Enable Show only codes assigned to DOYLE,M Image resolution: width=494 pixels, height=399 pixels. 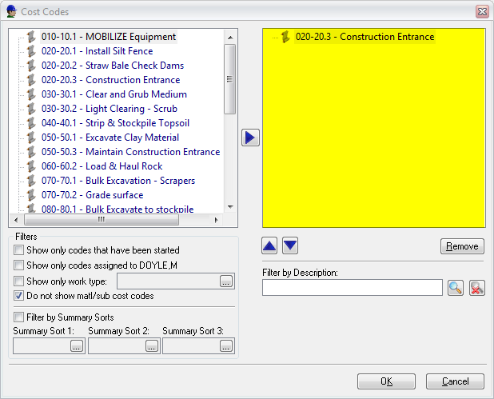[18, 265]
